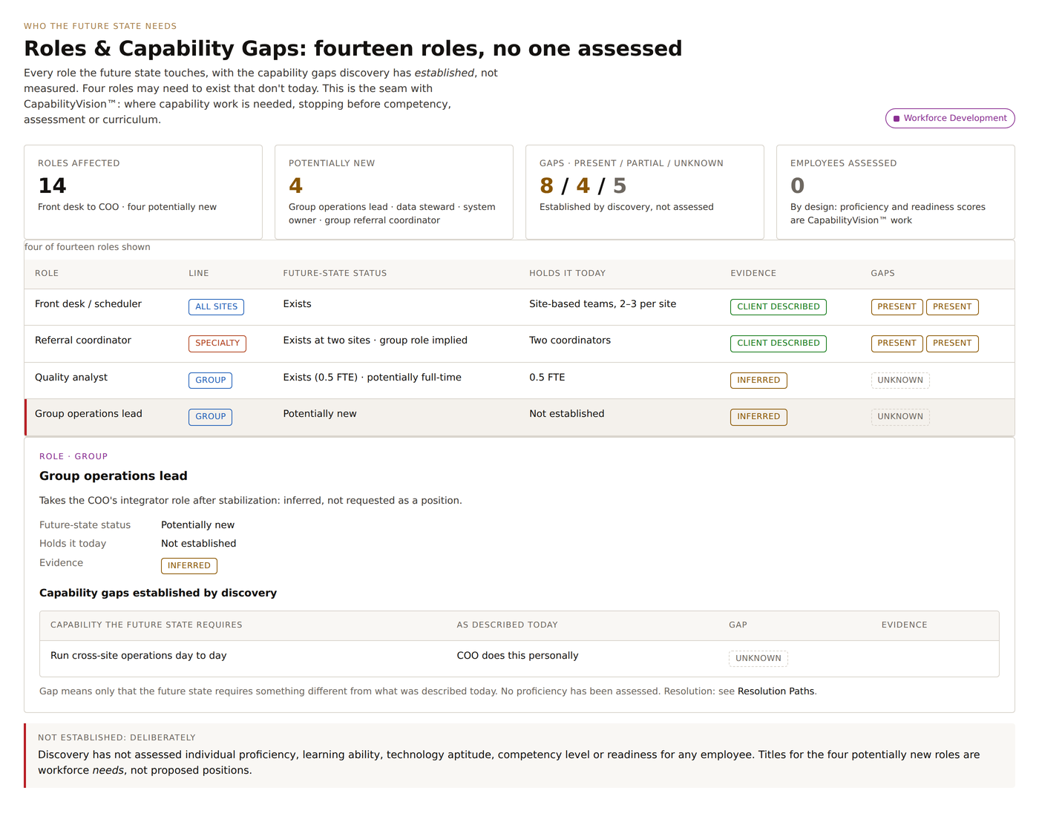The image size is (1039, 819).
Task: Click the 'Capability gaps established by discovery' heading
Action: coord(158,593)
